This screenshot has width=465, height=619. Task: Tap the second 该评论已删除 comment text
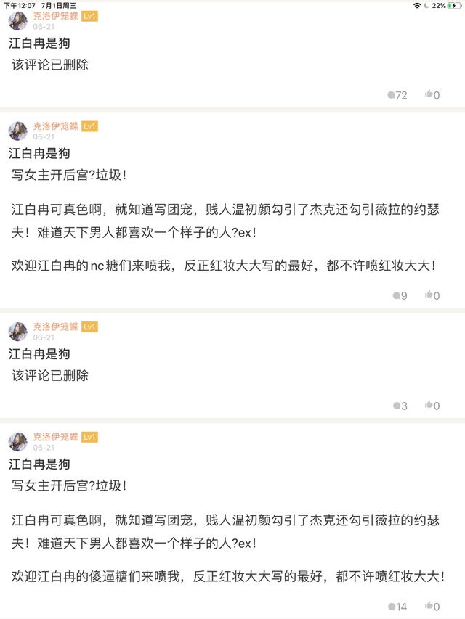point(50,375)
